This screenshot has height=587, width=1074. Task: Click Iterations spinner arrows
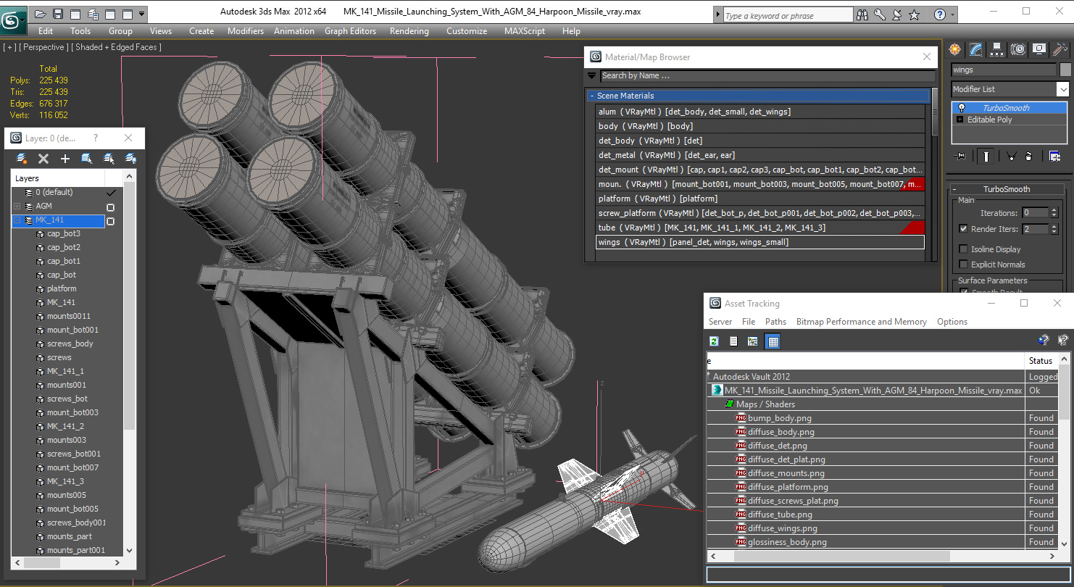tap(1054, 213)
